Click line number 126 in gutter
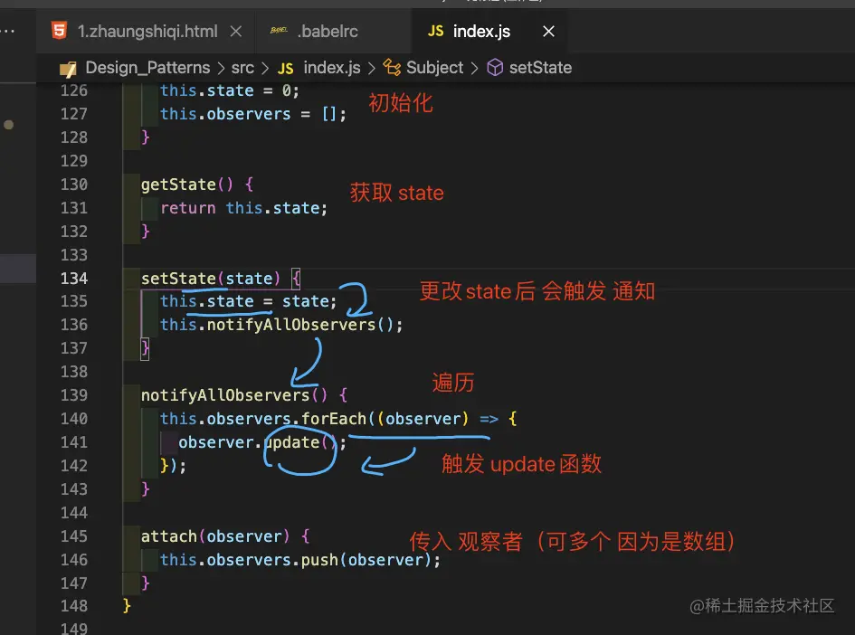Screen dimensions: 855x635 73,90
